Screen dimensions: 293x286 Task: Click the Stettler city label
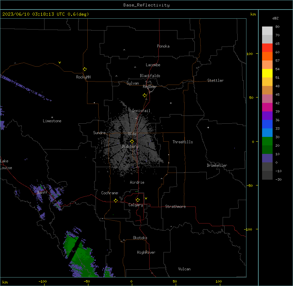tap(216, 81)
